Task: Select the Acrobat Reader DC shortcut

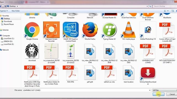Action: [109, 16]
